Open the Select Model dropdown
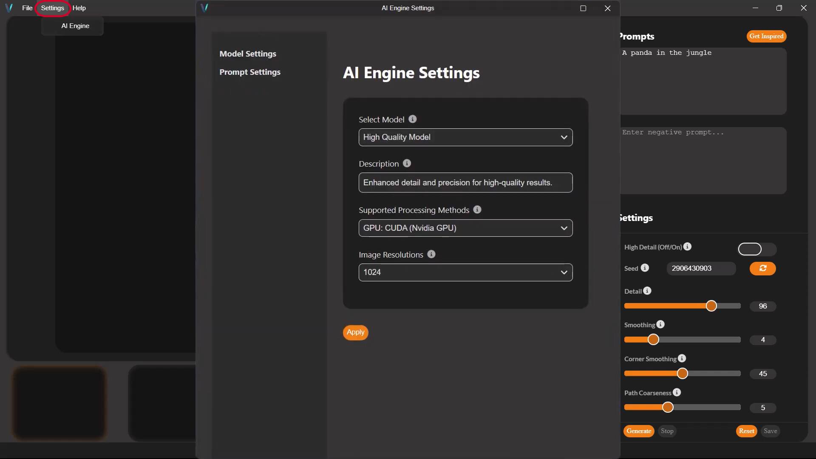The height and width of the screenshot is (459, 816). pyautogui.click(x=465, y=137)
